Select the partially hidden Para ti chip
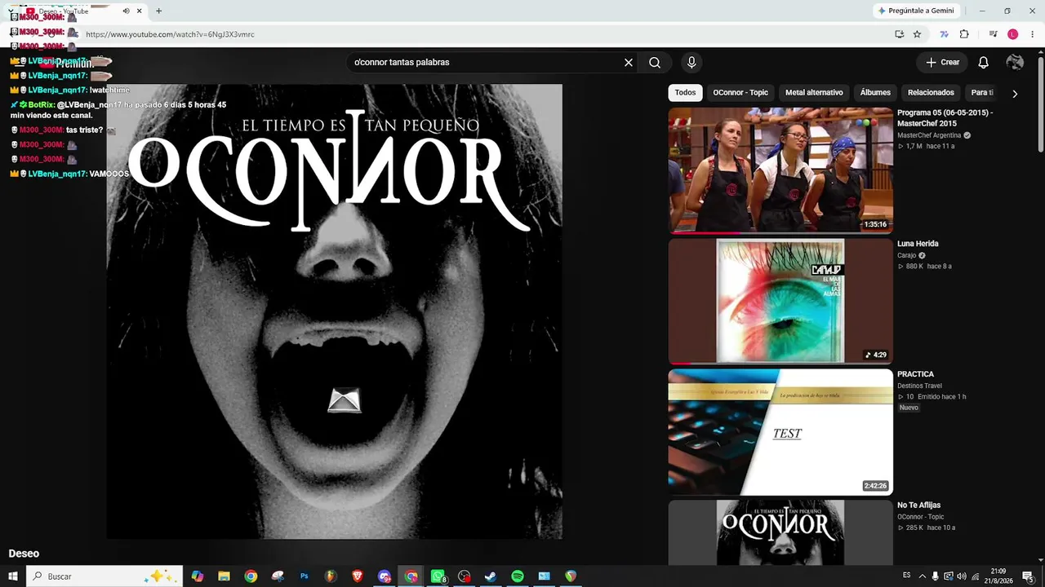 [x=982, y=93]
